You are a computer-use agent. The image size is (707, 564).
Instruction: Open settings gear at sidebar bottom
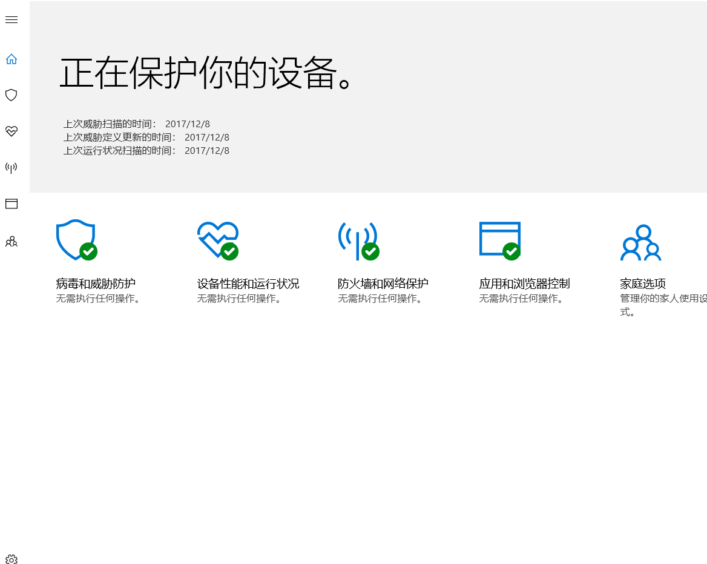pyautogui.click(x=12, y=560)
